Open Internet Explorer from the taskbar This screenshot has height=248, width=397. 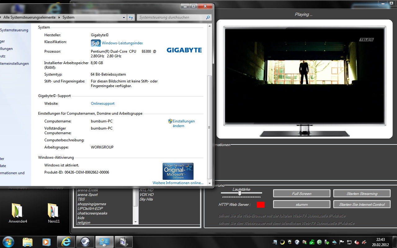coord(66,242)
